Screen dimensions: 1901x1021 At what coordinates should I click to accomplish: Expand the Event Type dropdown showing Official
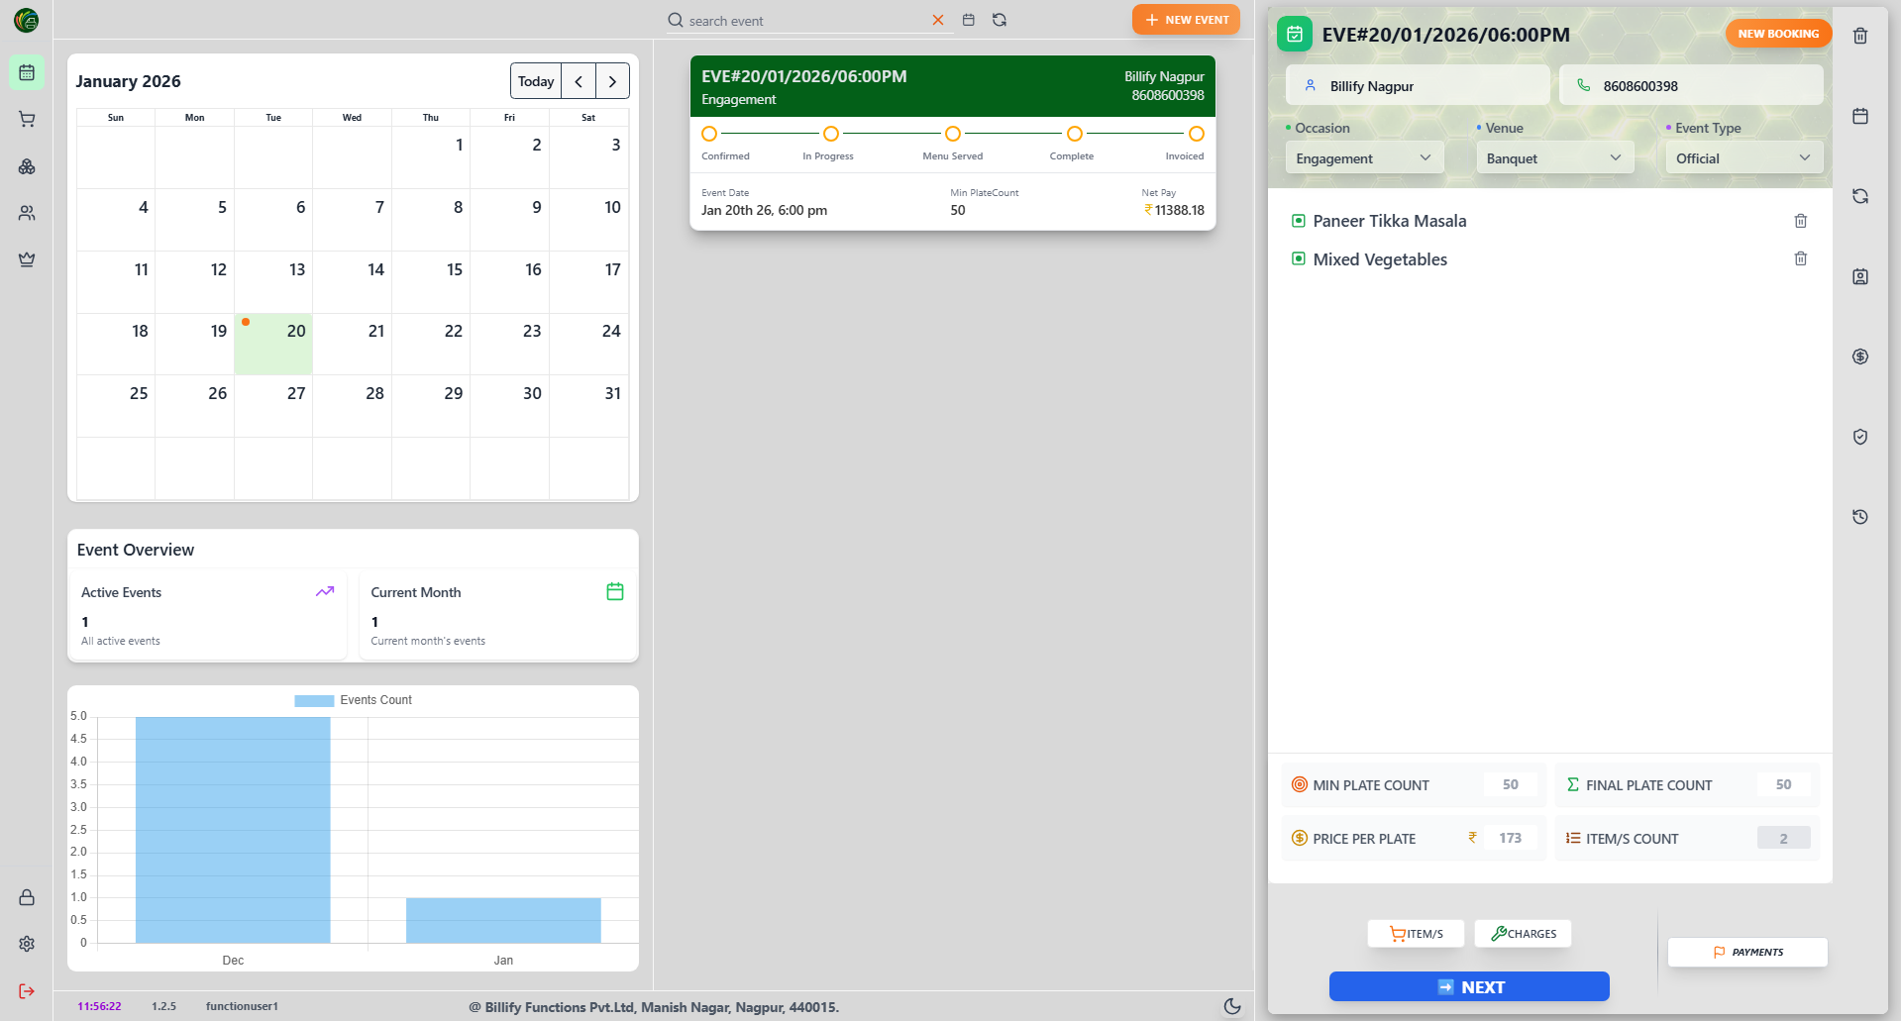(1743, 158)
